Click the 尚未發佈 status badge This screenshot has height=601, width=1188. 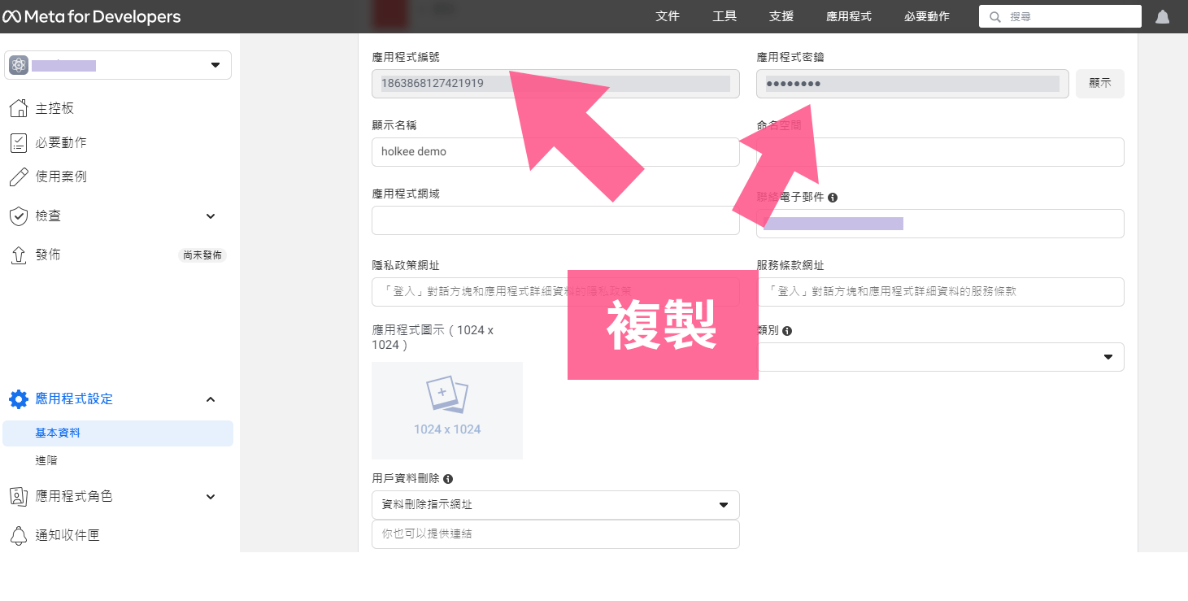(x=202, y=255)
